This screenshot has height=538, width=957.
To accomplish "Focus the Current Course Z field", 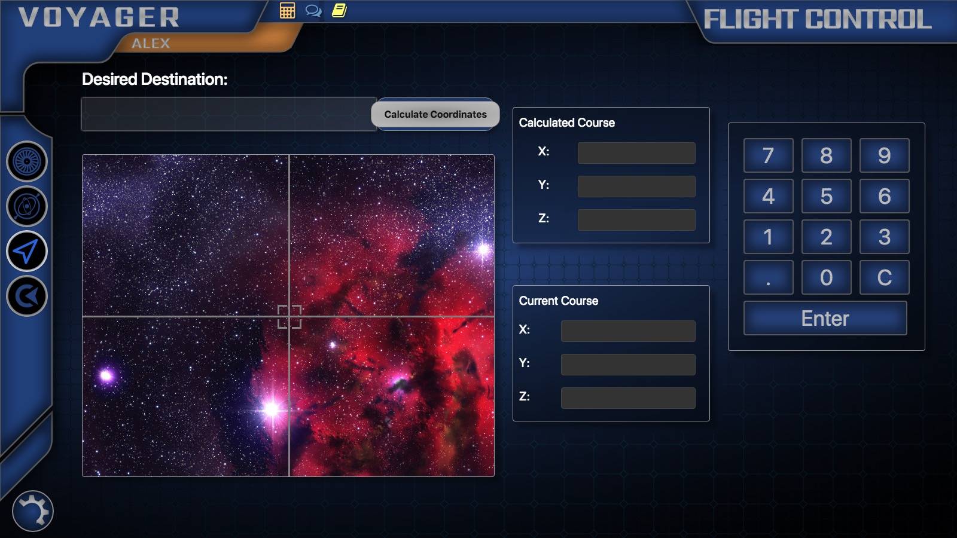I will (627, 398).
